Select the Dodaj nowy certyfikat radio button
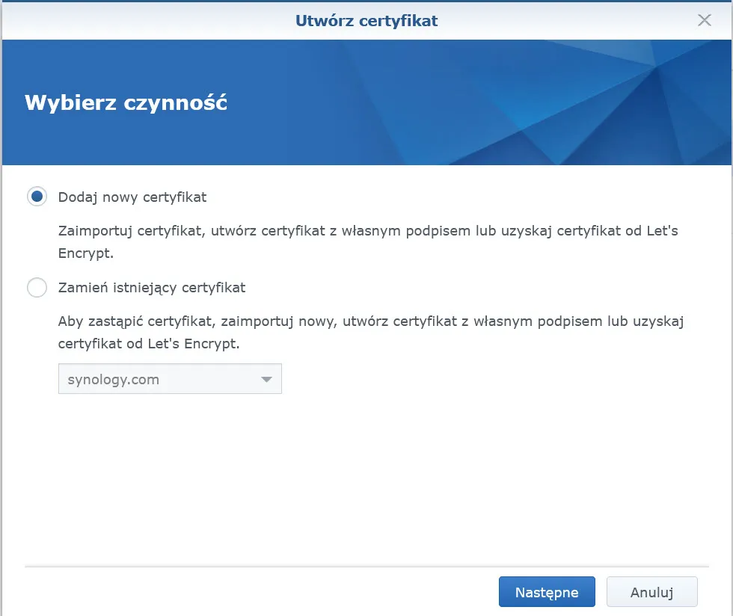733x616 pixels. pos(37,197)
